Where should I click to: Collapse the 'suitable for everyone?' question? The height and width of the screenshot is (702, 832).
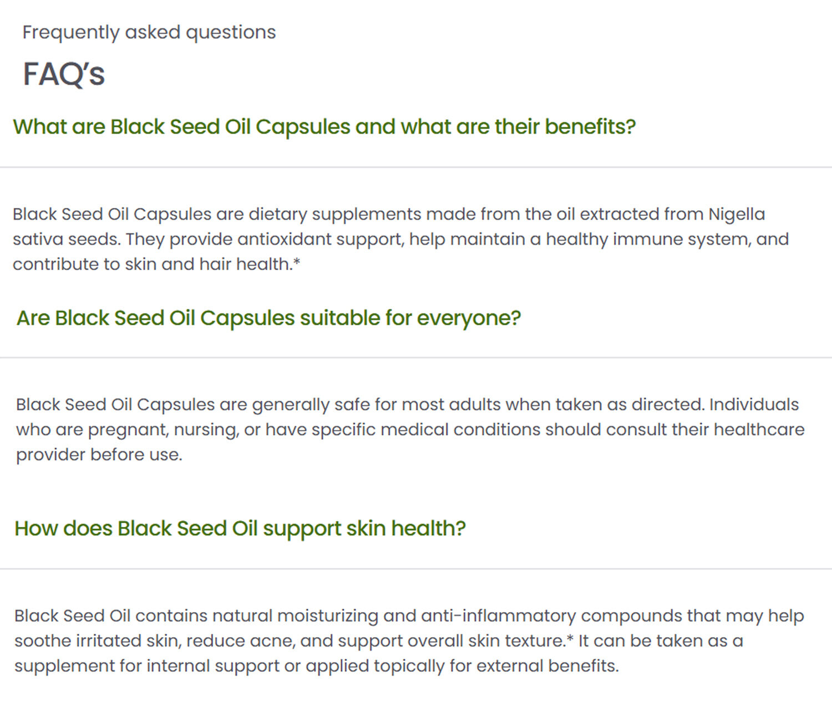(268, 318)
